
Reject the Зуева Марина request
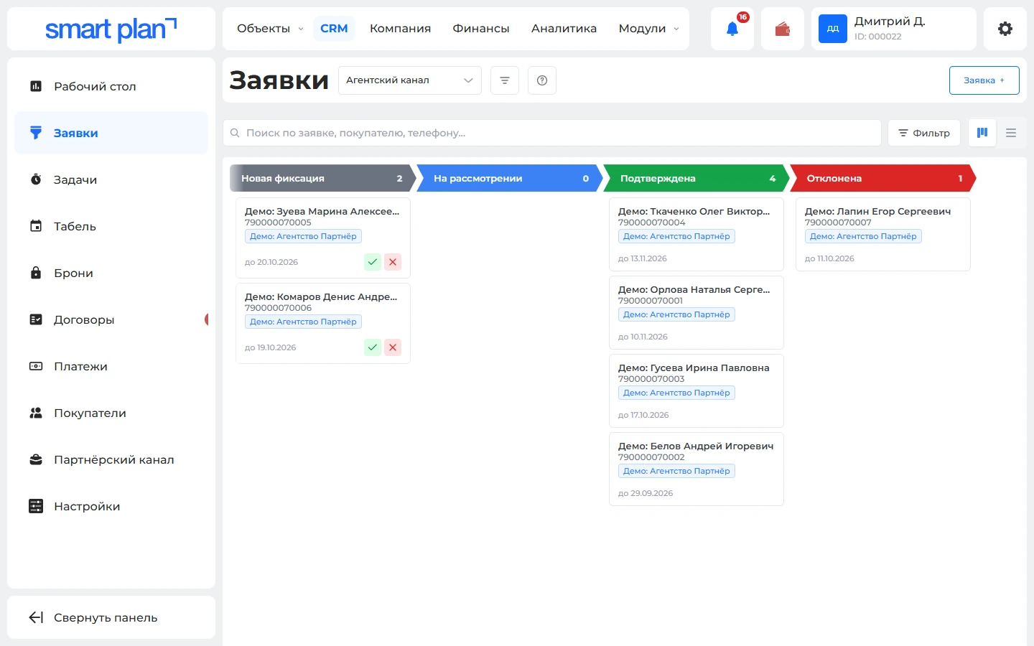tap(393, 262)
